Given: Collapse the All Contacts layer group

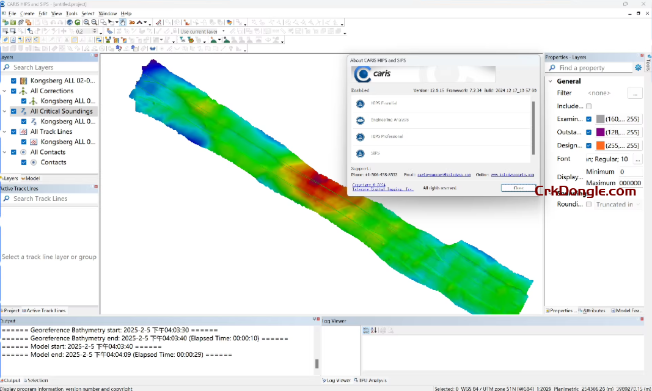Looking at the screenshot, I should click(x=5, y=152).
